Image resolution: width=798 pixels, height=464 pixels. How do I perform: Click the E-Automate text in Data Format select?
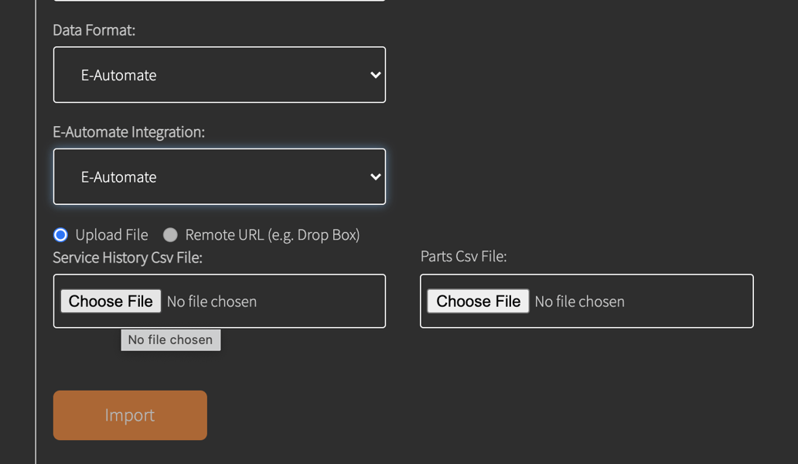[118, 74]
